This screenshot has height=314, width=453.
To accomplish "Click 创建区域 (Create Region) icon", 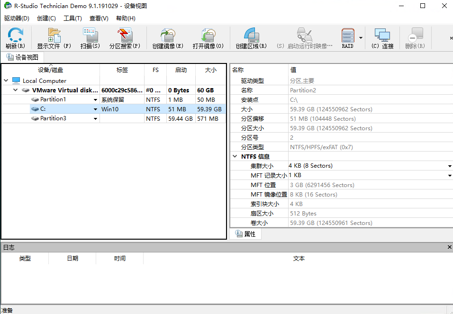I will (x=251, y=38).
